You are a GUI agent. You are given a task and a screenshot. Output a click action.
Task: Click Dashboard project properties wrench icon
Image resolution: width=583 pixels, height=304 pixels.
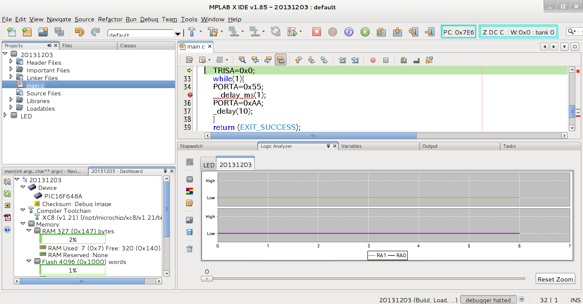coord(7,182)
